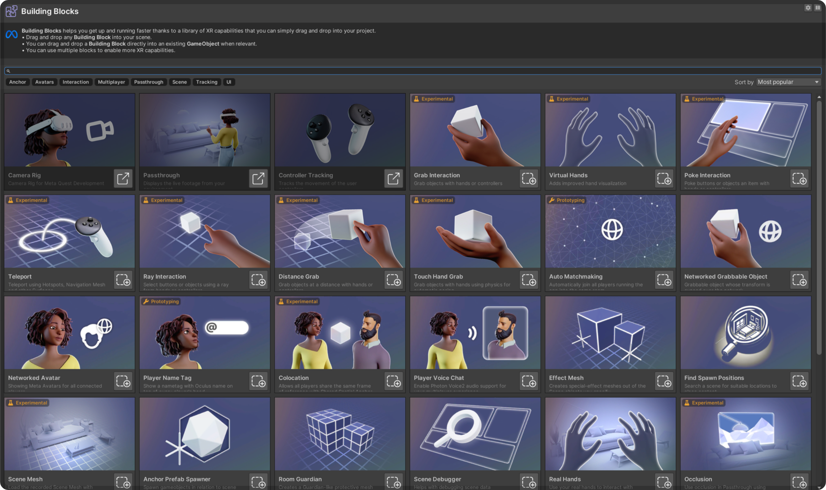Add the Virtual Hands block icon
826x490 pixels.
tap(664, 179)
